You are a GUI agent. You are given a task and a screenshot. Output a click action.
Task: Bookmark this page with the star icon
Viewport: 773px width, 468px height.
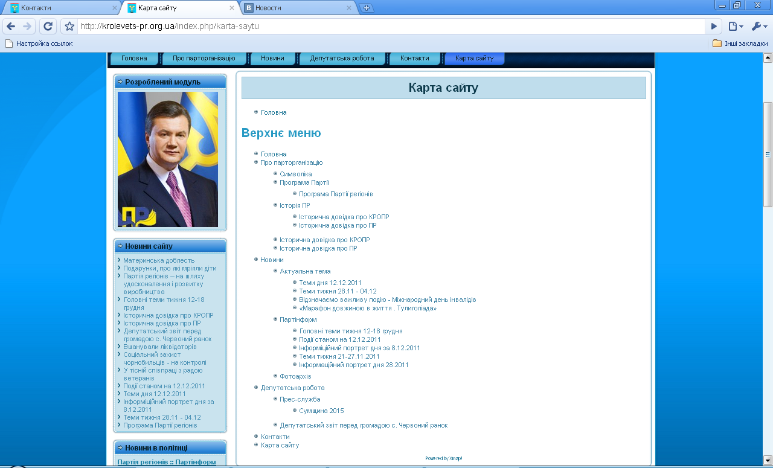[x=69, y=27]
